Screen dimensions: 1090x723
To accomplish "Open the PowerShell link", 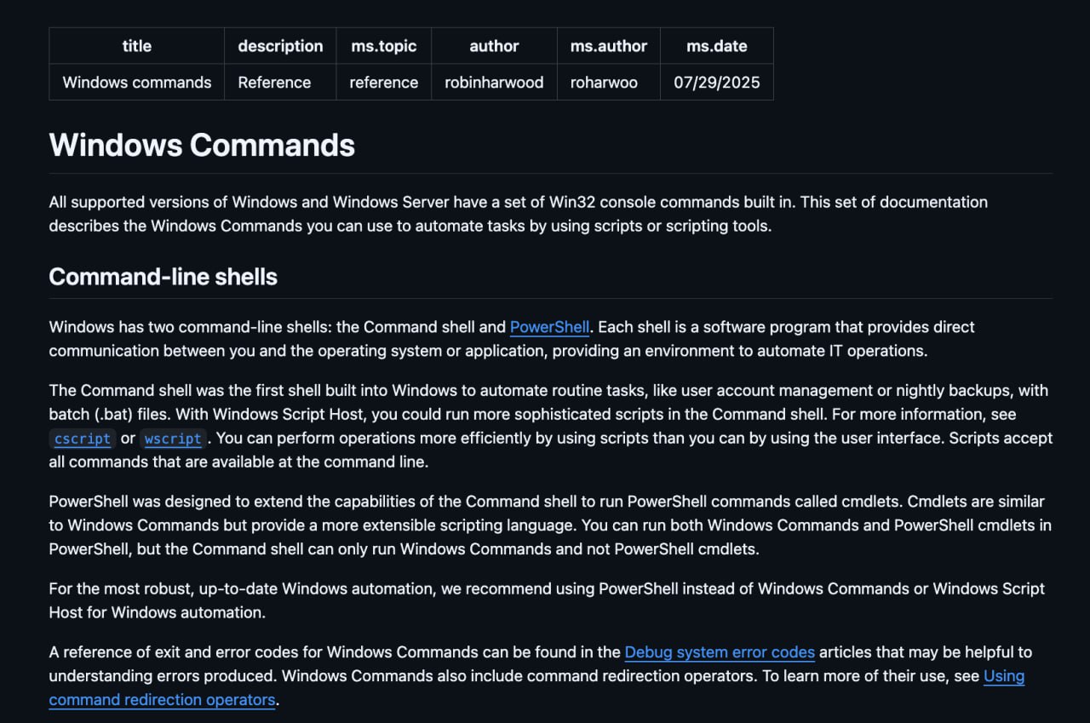I will point(549,327).
